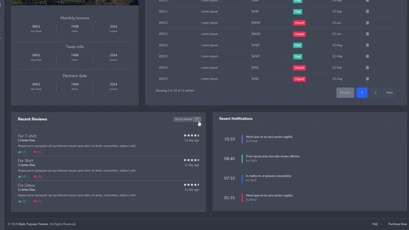
Task: Open the For Dress review title
Action: pos(26,185)
